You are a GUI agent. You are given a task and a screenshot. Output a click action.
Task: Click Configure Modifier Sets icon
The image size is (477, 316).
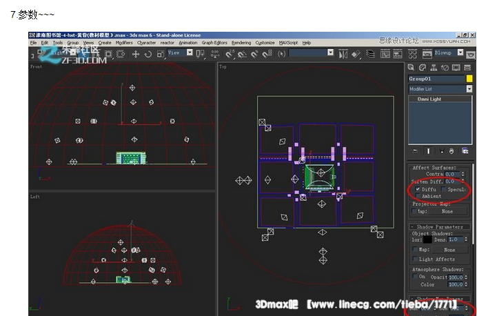465,150
